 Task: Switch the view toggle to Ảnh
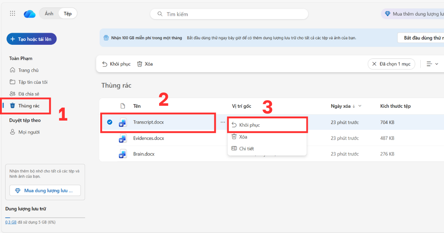[x=48, y=13]
